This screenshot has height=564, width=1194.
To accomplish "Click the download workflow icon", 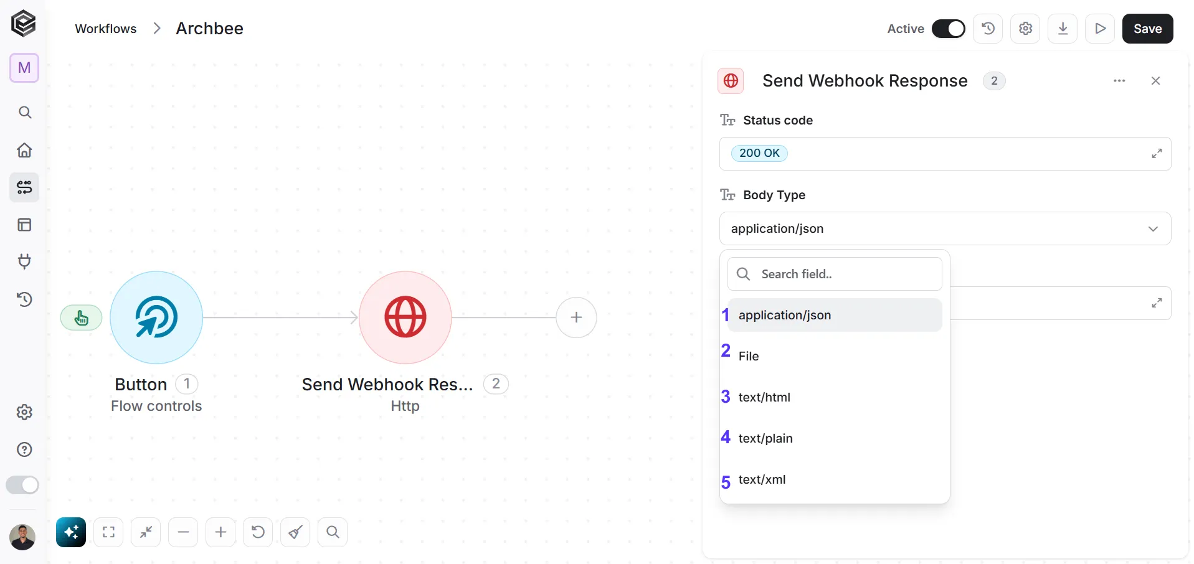I will click(1063, 29).
